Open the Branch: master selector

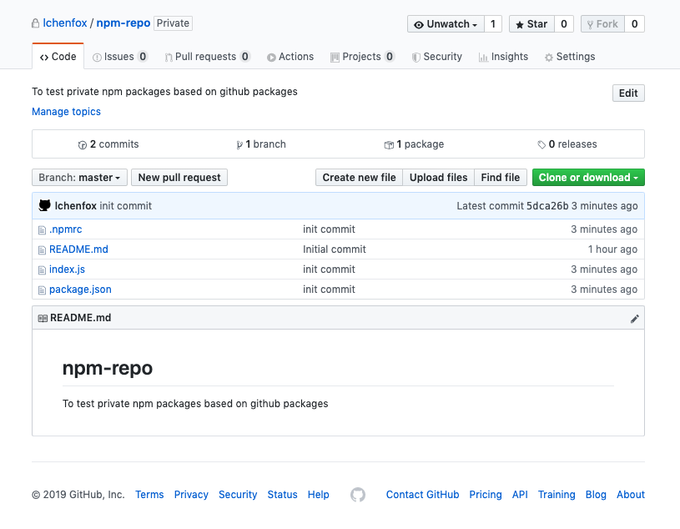coord(80,178)
